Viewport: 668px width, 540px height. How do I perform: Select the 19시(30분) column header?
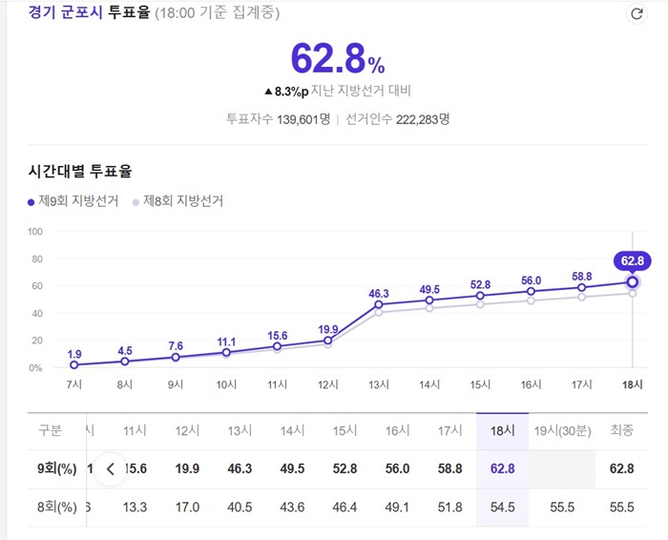[x=562, y=431]
